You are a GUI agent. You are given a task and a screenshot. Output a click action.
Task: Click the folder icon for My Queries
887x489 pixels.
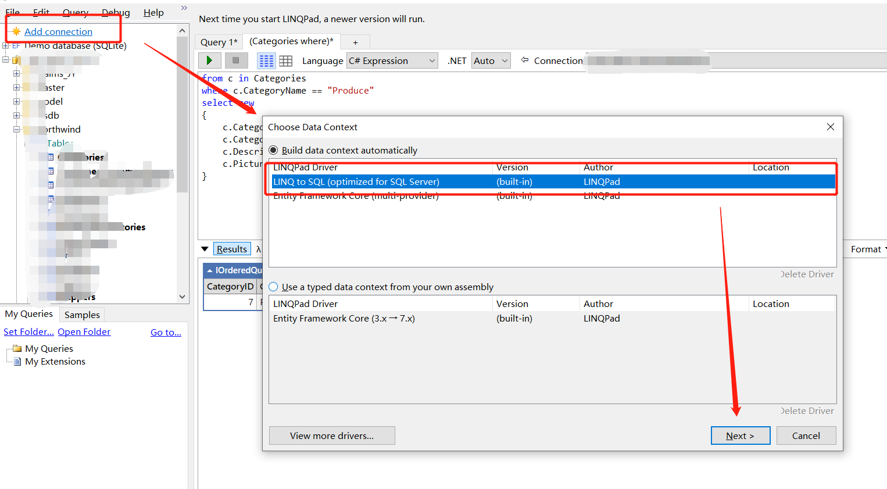click(x=17, y=348)
